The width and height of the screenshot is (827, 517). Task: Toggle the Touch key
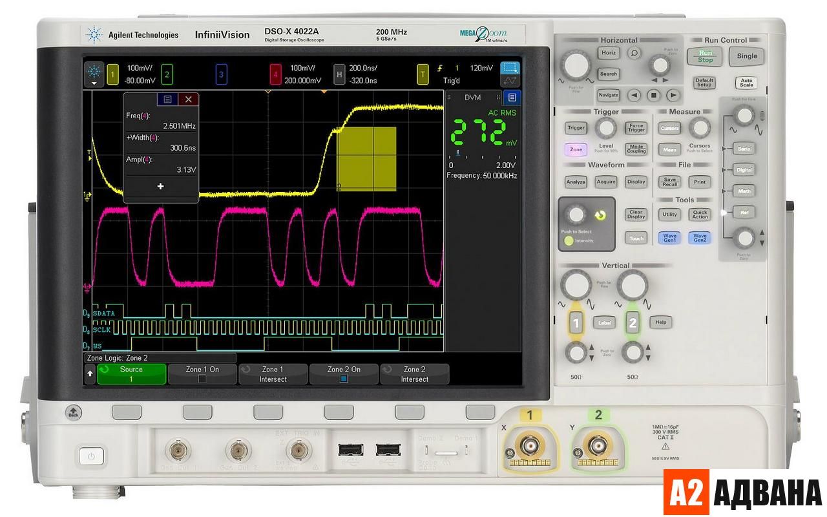pos(636,238)
